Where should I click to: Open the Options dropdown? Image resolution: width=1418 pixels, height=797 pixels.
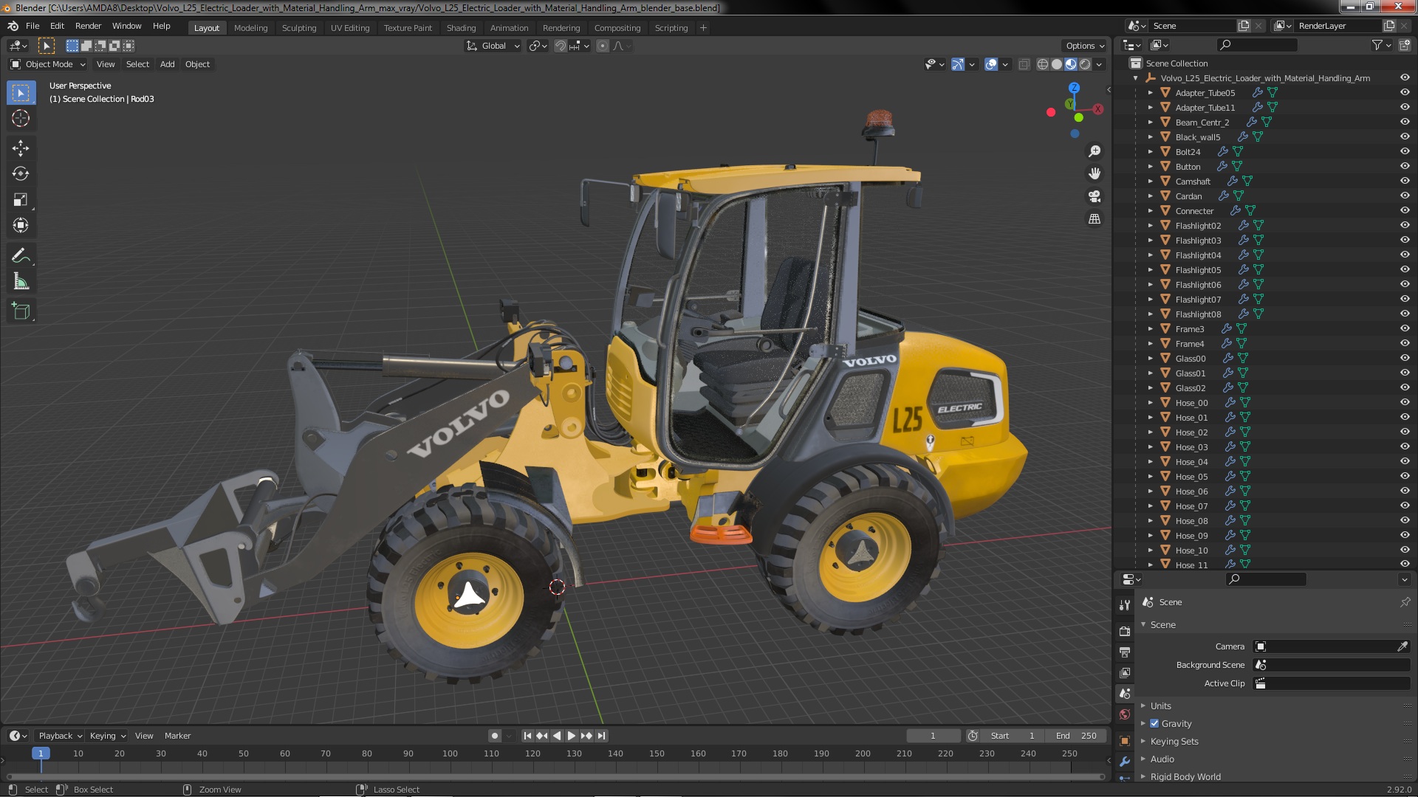point(1085,46)
